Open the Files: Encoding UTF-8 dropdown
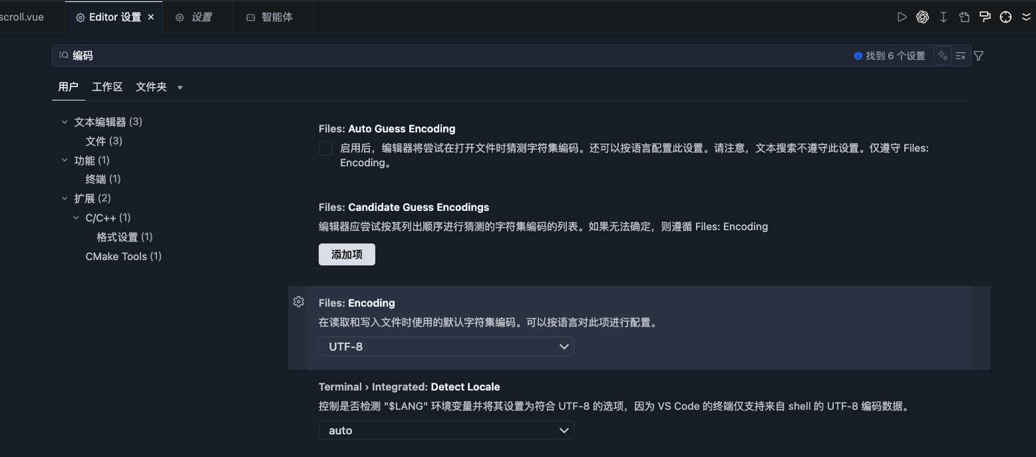 pyautogui.click(x=446, y=347)
